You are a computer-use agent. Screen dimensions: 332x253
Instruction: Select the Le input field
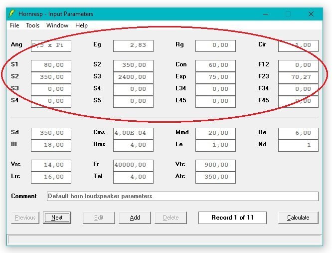tap(215, 146)
